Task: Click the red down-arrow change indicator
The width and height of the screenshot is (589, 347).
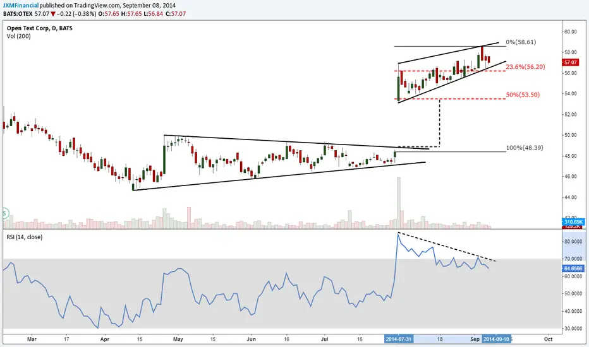Action: coord(53,14)
